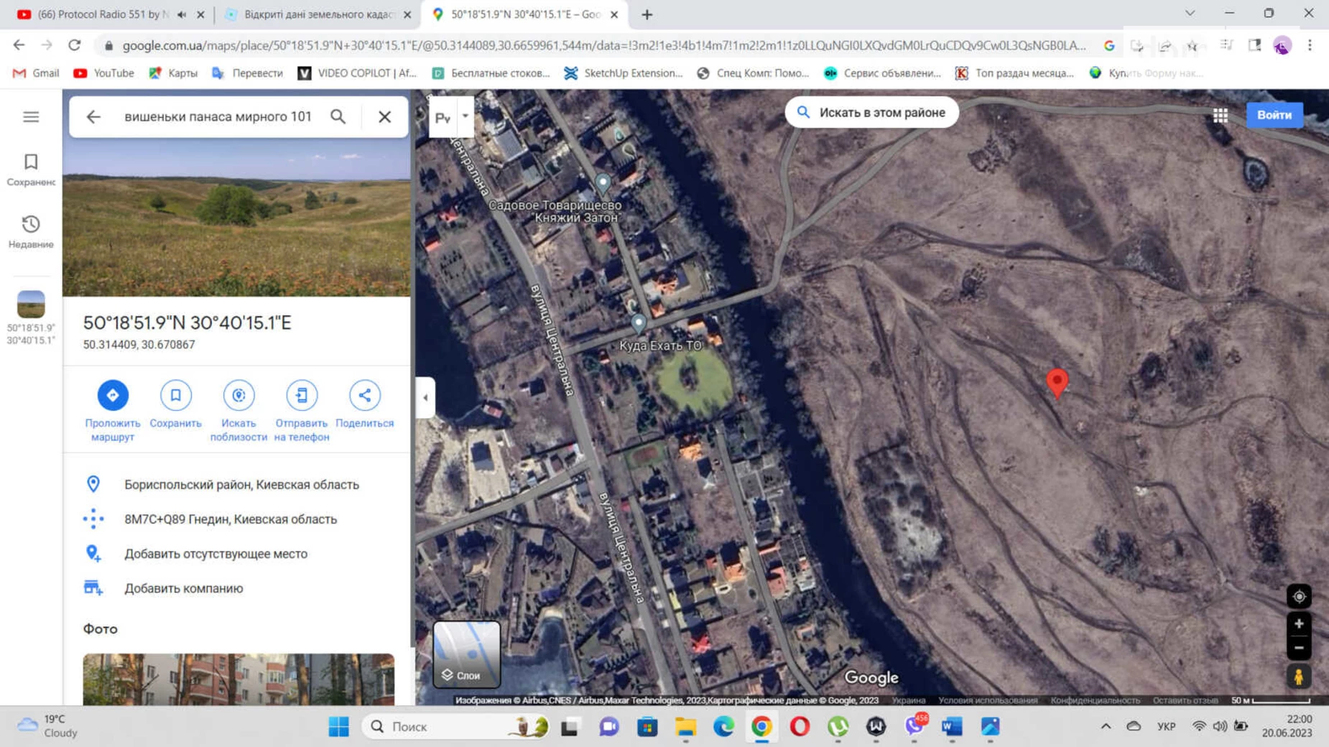The width and height of the screenshot is (1329, 747).
Task: Click the 'Поделиться' share icon
Action: pos(365,395)
